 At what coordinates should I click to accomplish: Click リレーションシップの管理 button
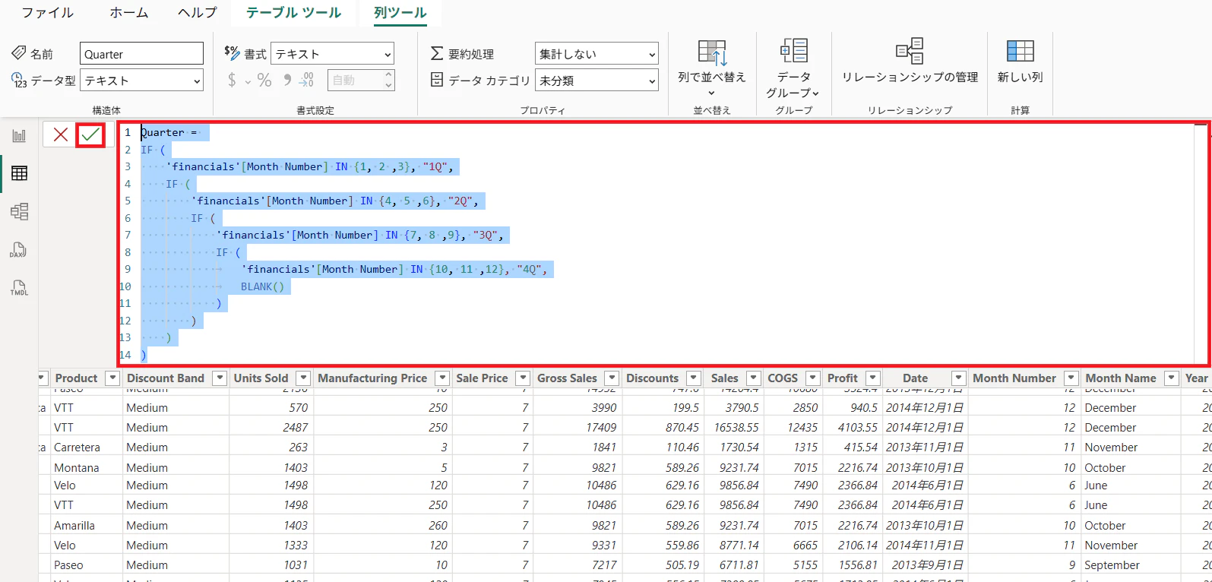click(910, 62)
